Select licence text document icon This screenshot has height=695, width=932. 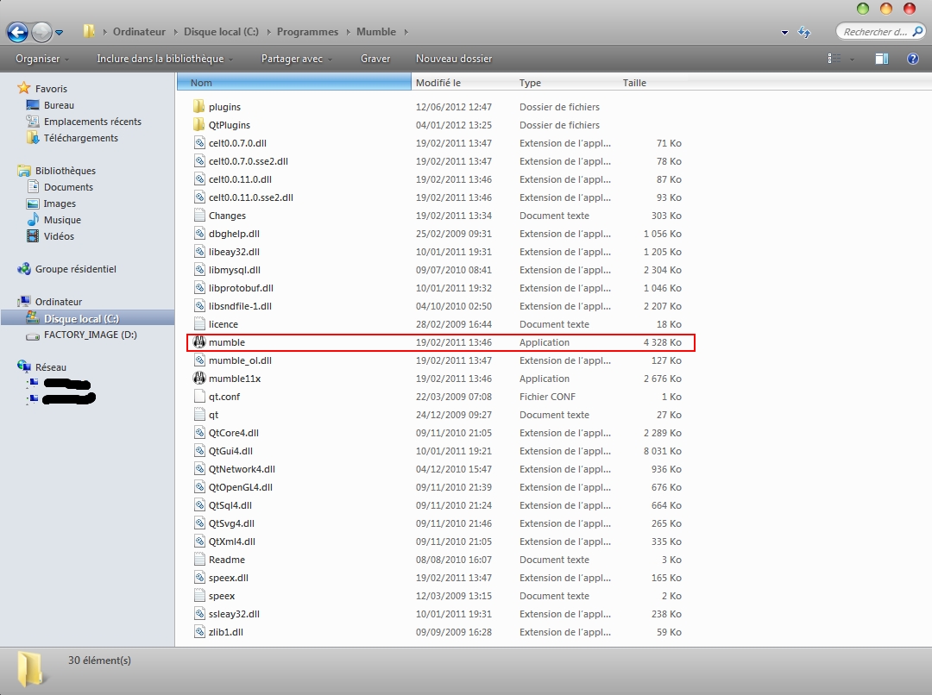pos(199,324)
